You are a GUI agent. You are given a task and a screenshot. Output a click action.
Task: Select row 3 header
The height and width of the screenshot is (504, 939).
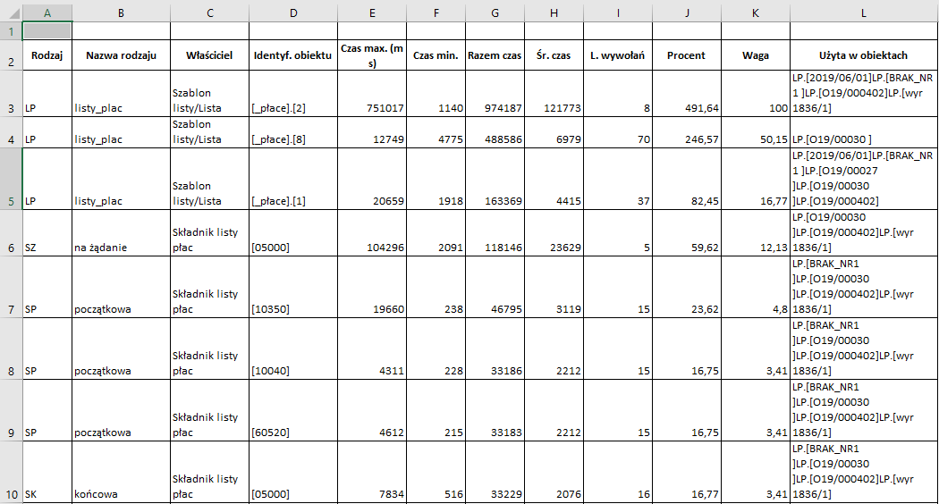click(x=11, y=93)
